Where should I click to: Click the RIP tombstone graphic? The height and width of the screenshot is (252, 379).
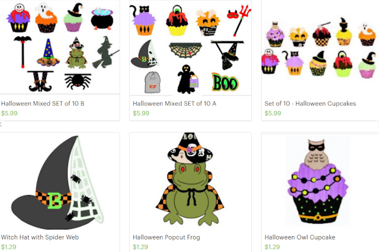(153, 82)
